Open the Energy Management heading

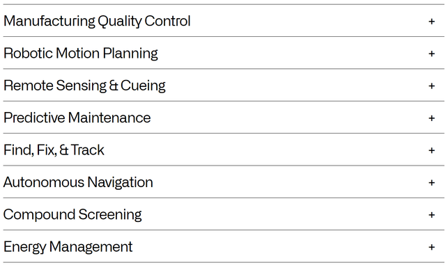pyautogui.click(x=68, y=247)
